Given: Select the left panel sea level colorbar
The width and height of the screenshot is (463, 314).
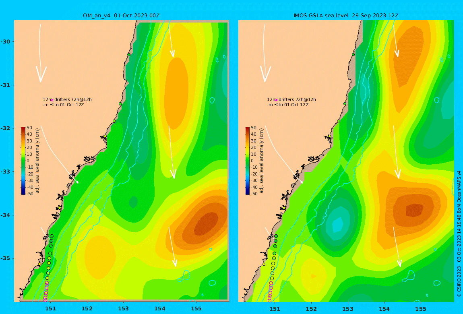Looking at the screenshot, I should click(x=23, y=161).
